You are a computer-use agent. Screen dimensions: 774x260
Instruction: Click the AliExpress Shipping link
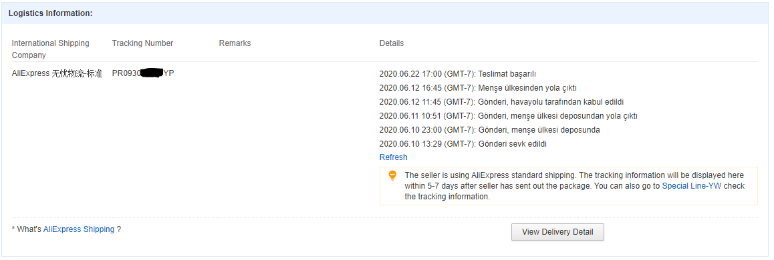click(79, 229)
